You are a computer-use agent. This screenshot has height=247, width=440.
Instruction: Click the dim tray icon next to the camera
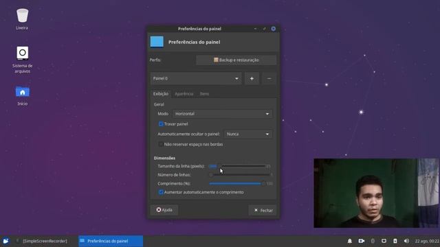pyautogui.click(x=373, y=241)
